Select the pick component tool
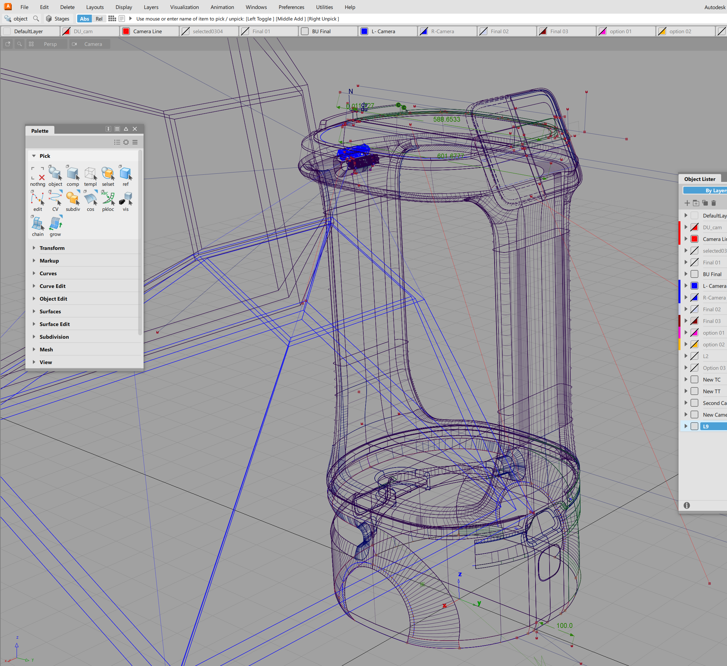 pos(73,174)
